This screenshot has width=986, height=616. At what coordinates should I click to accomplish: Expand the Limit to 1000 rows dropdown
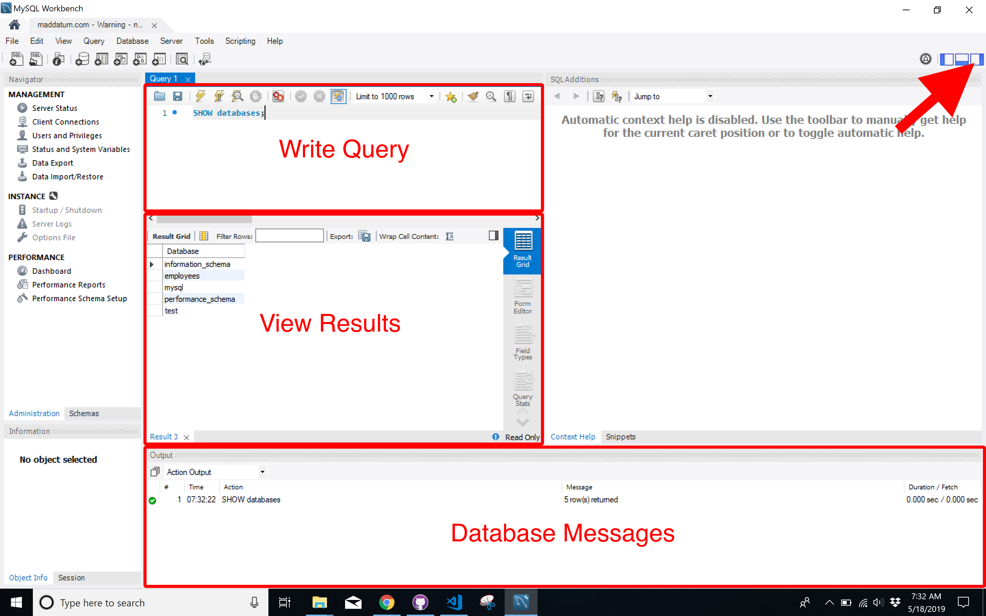[432, 96]
